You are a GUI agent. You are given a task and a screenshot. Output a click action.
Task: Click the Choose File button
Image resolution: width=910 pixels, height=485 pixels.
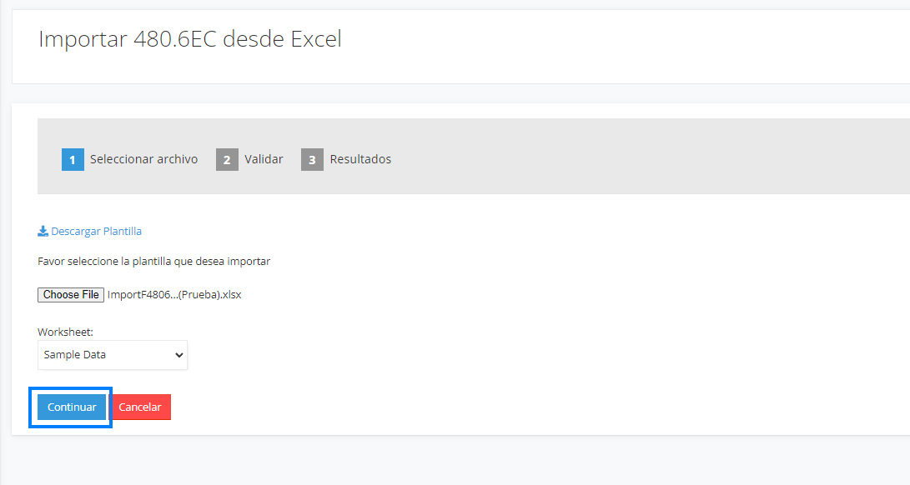(71, 295)
